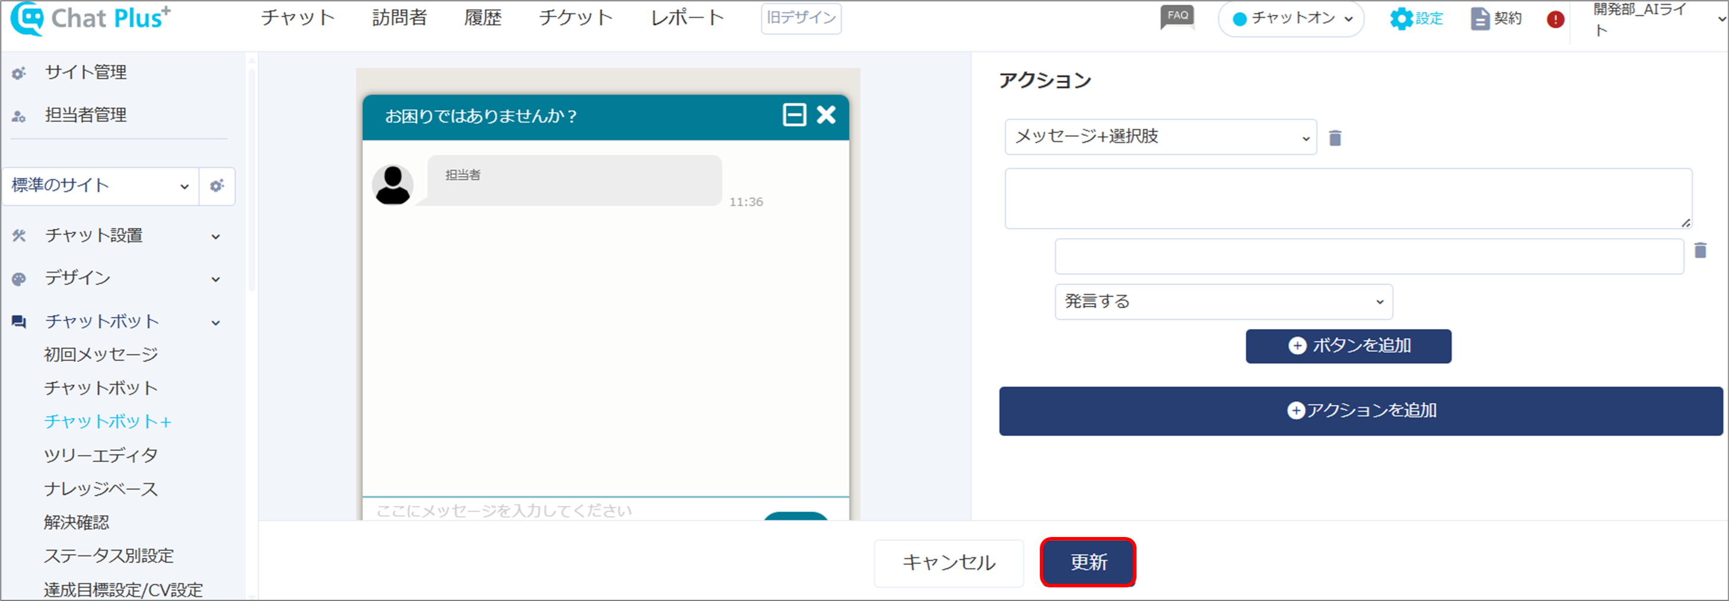Click the 担当者管理 people icon
The width and height of the screenshot is (1729, 601).
(19, 116)
